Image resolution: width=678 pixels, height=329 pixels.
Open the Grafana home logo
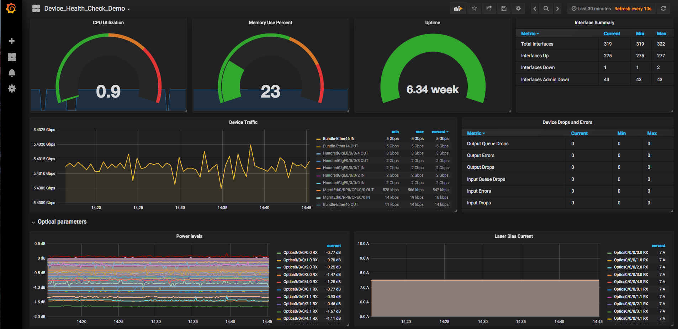point(11,8)
